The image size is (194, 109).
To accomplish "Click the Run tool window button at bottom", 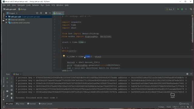I will [10, 104].
